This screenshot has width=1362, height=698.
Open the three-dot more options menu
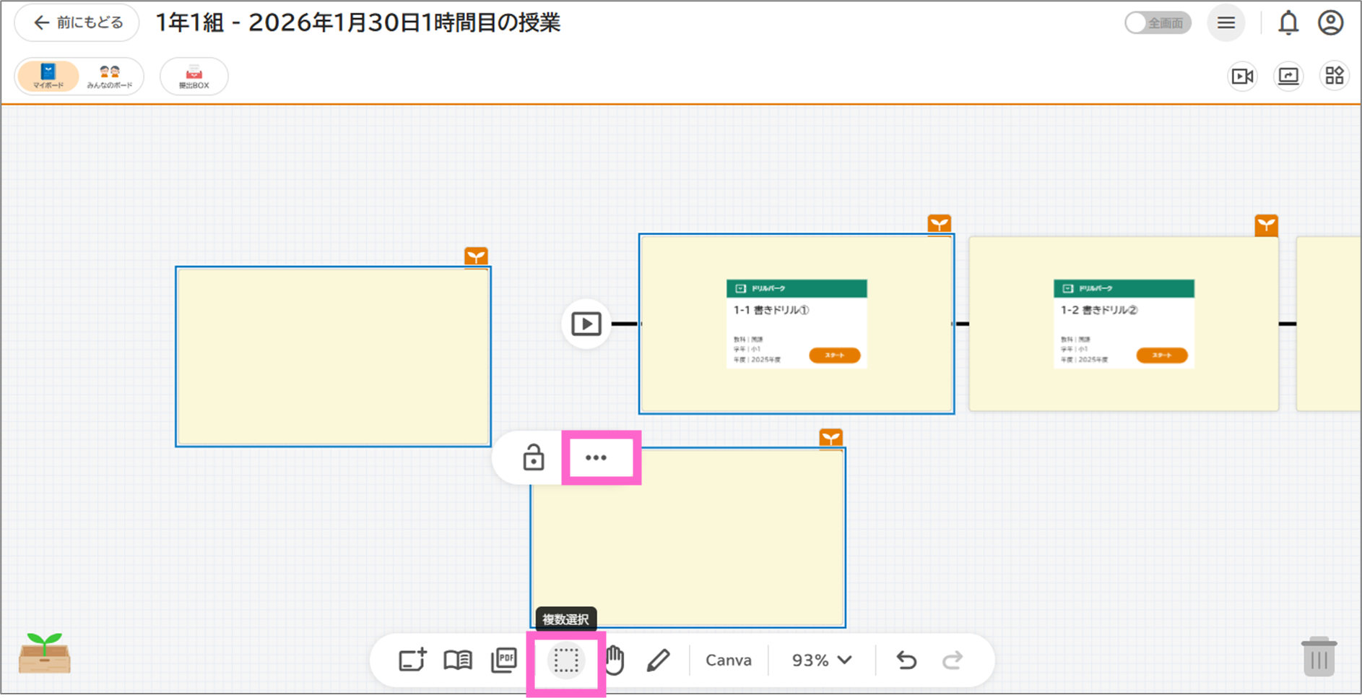coord(596,458)
